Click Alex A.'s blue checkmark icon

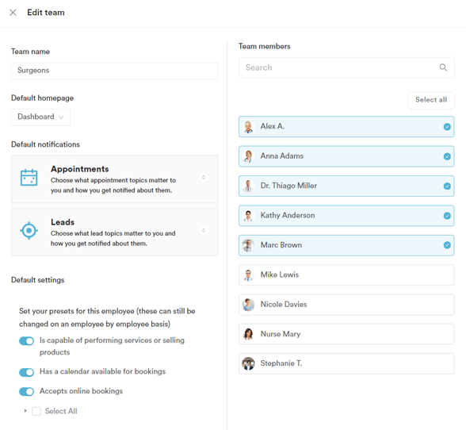447,127
